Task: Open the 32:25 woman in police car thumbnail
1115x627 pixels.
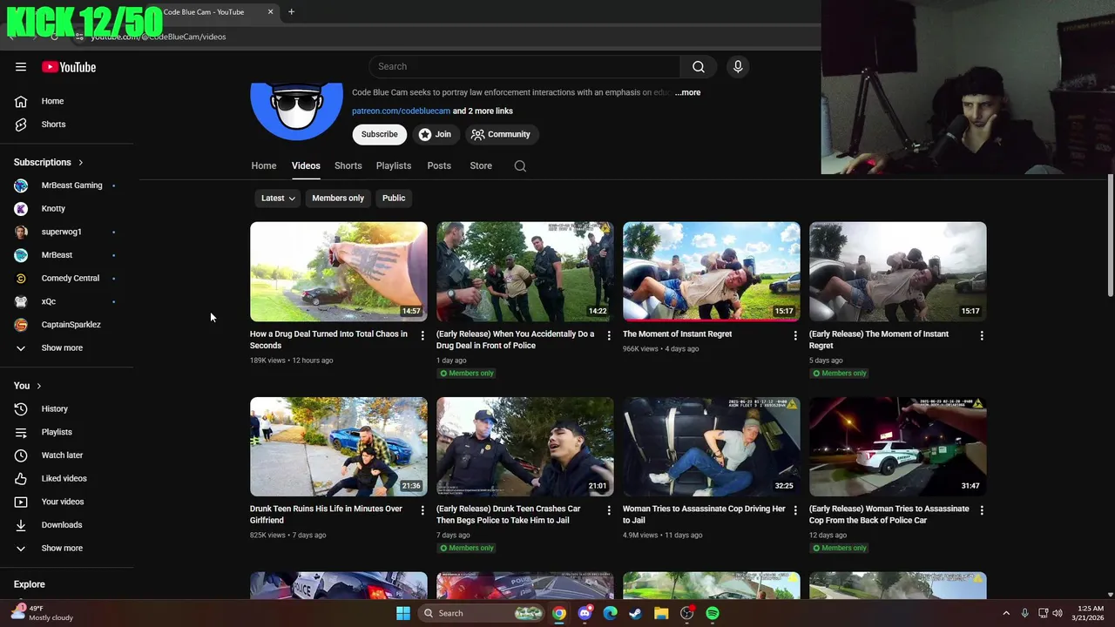Action: coord(712,447)
